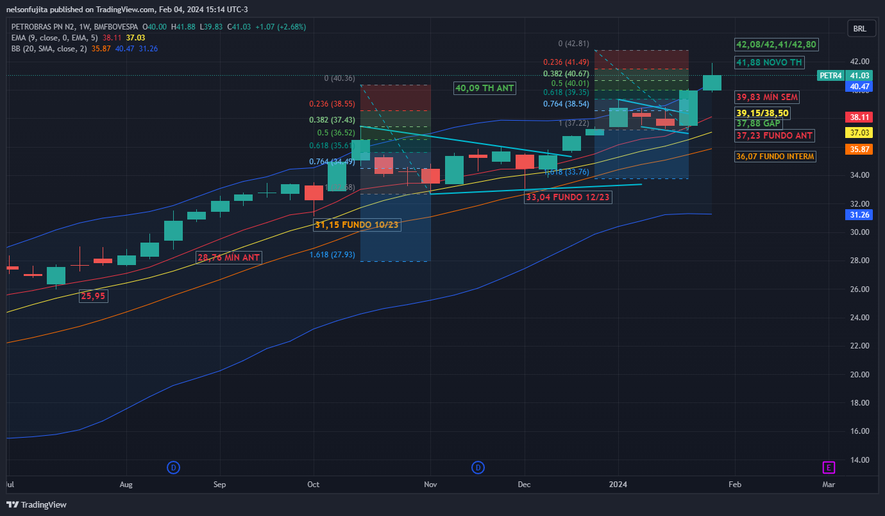Click the 20.00 price axis value
The height and width of the screenshot is (516, 885).
(x=859, y=375)
